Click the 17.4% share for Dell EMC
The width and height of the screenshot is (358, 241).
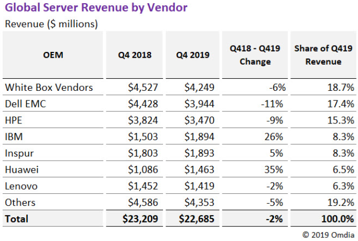point(341,104)
